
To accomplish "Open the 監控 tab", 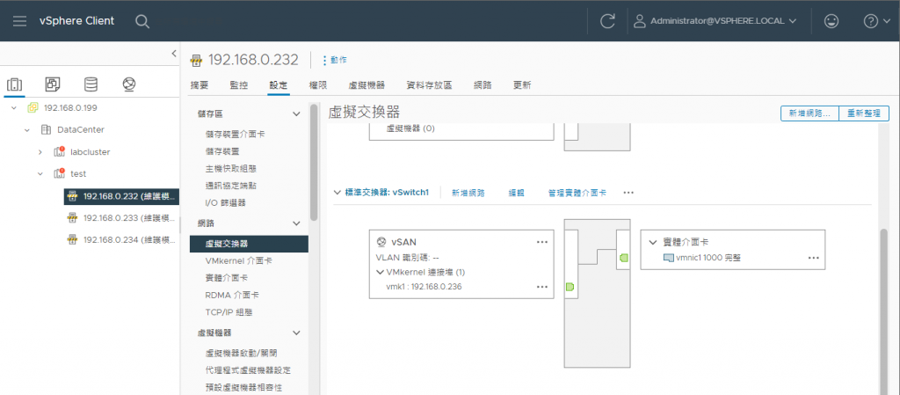I will pos(239,85).
